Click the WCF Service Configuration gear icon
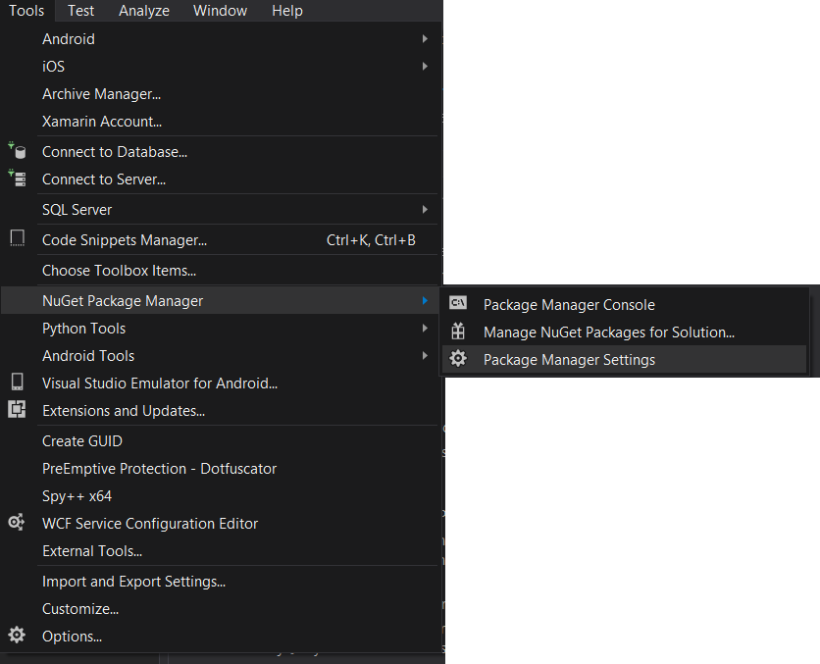This screenshot has height=664, width=820. tap(17, 523)
